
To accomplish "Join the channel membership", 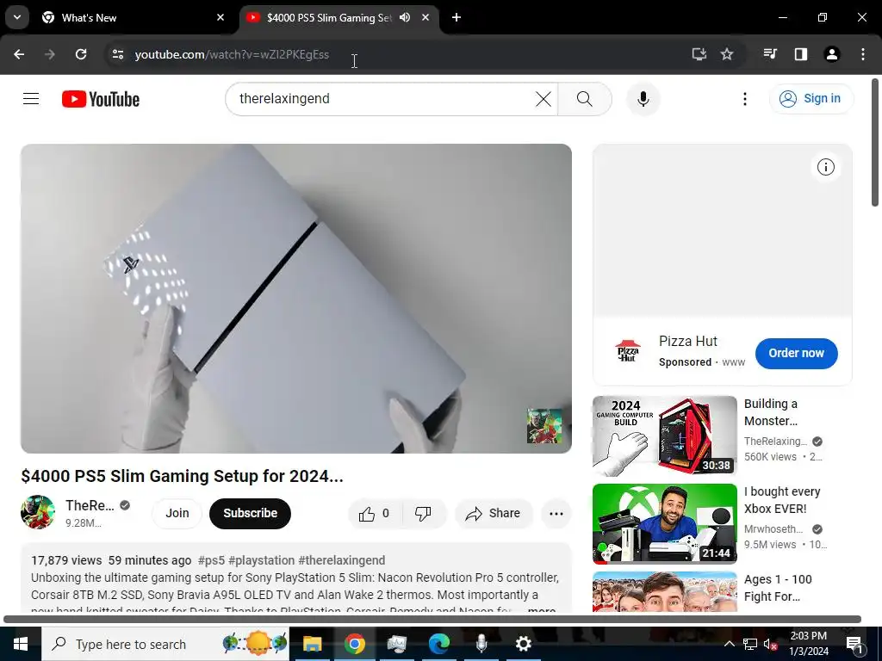I will tap(177, 513).
